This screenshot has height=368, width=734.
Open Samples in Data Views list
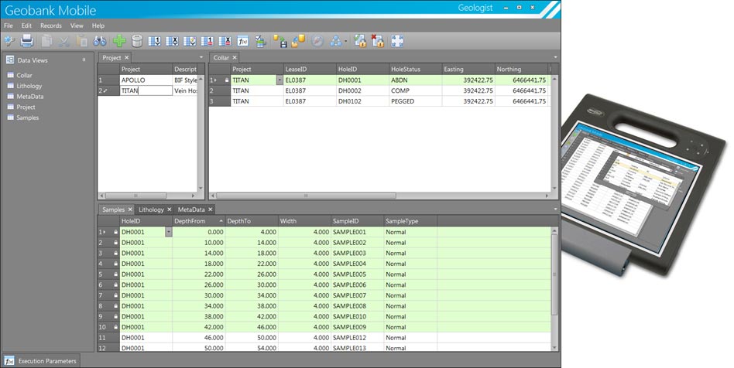click(28, 118)
